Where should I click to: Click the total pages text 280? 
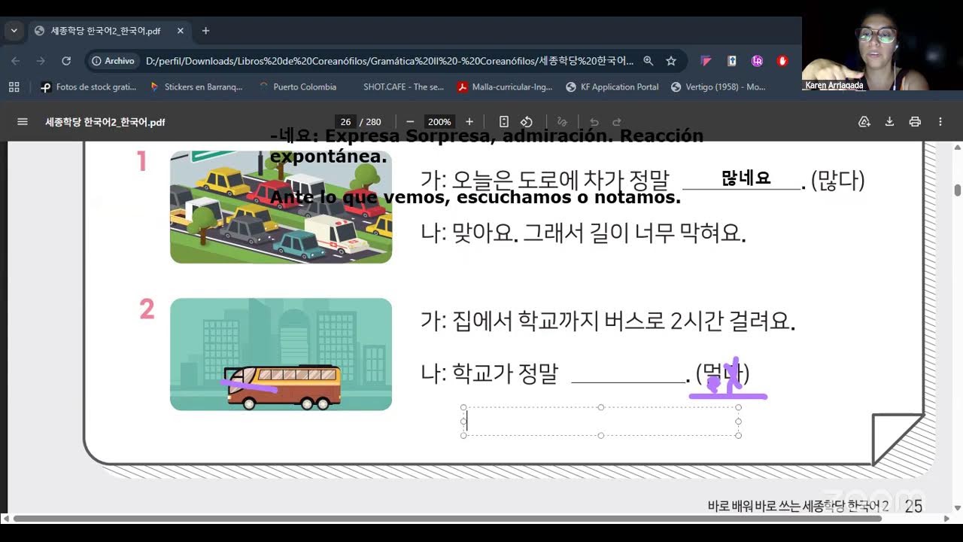click(374, 122)
